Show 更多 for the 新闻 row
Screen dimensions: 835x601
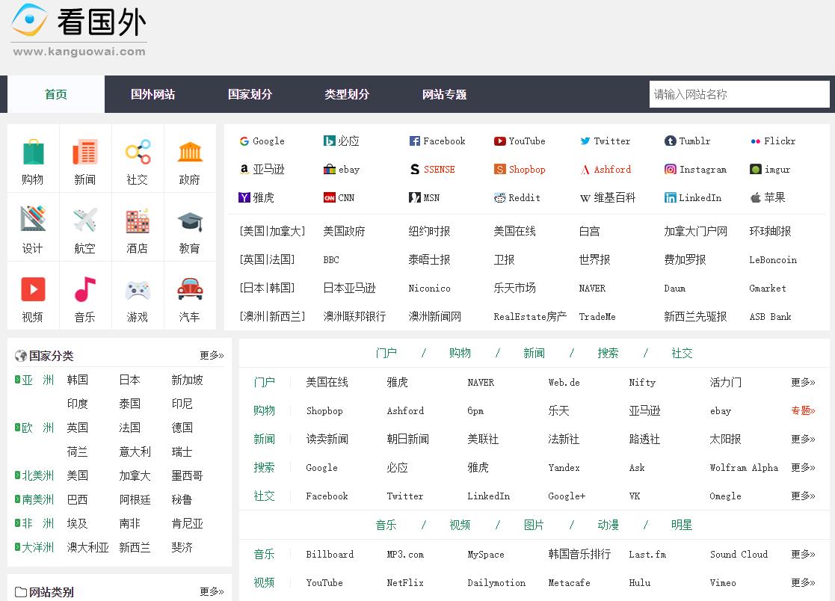(x=803, y=440)
